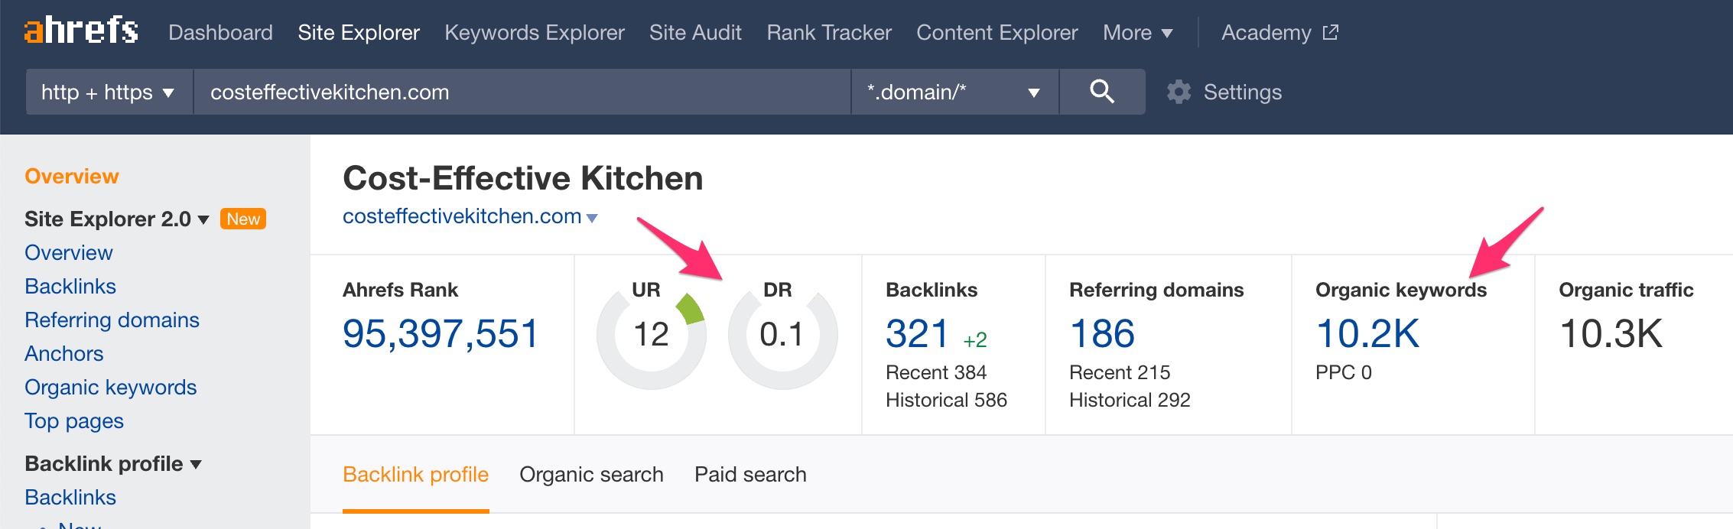Expand the More dropdown menu

1137,32
